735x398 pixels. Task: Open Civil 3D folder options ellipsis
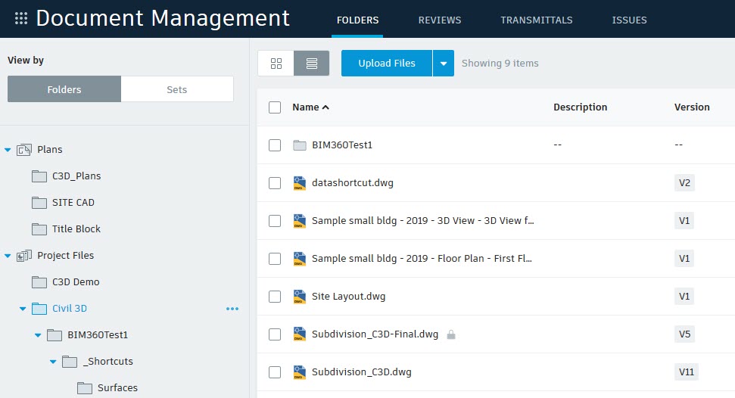pos(232,309)
